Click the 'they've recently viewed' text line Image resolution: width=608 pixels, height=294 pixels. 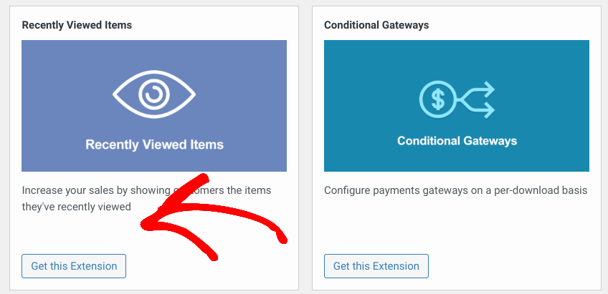point(77,207)
